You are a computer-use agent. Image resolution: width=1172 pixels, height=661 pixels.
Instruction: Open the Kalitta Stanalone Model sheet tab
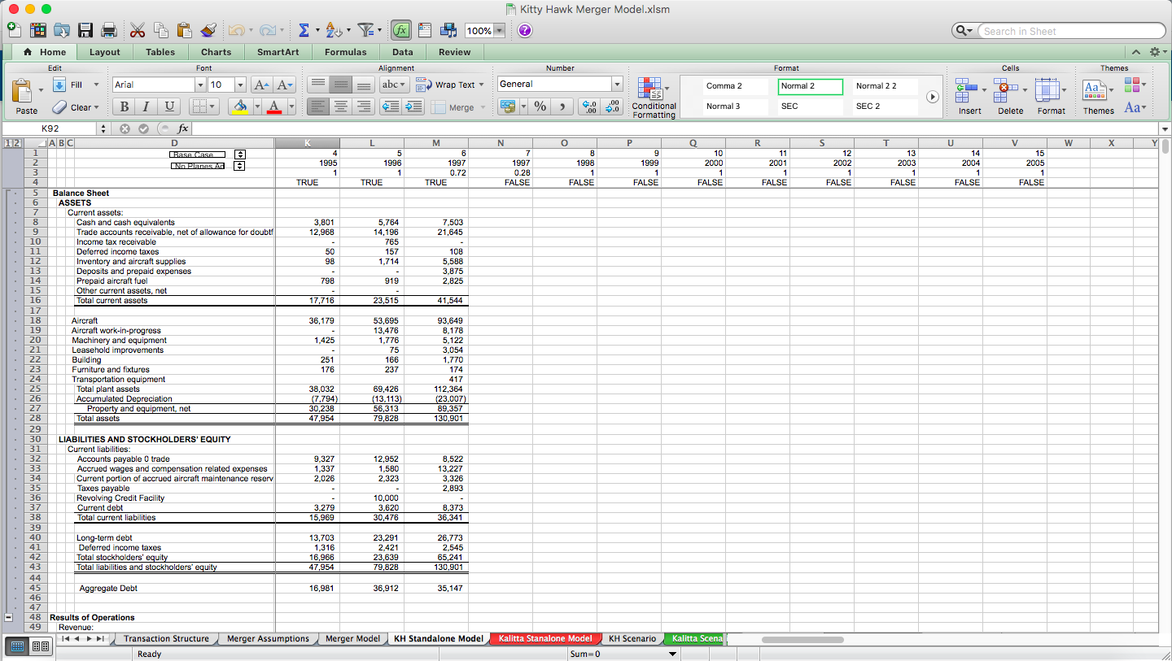pyautogui.click(x=545, y=639)
